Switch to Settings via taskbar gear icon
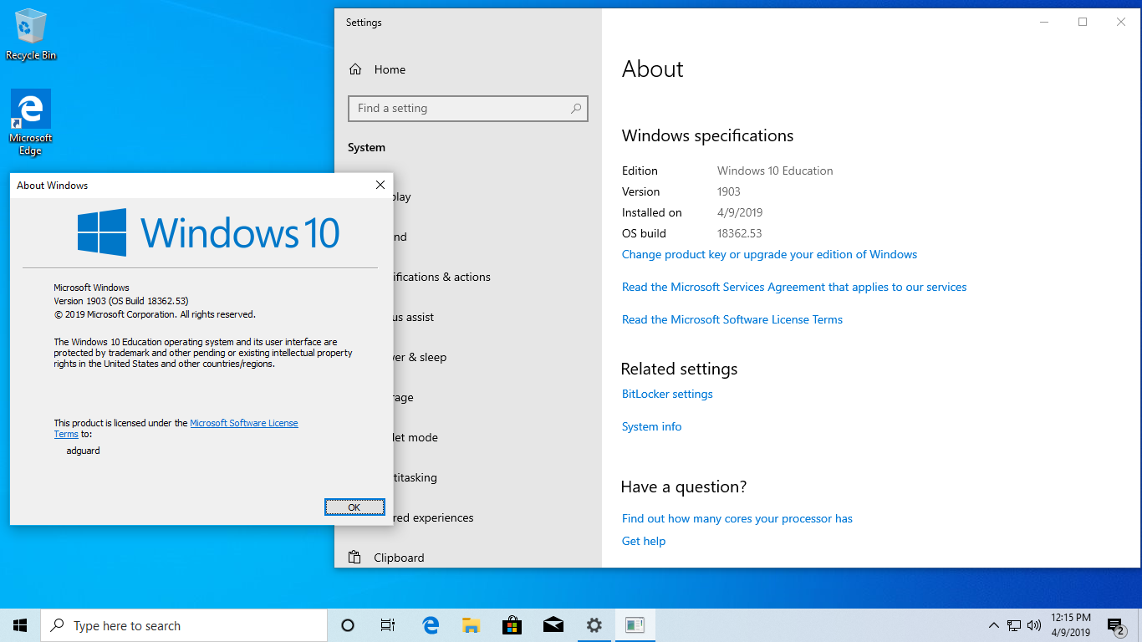Viewport: 1142px width, 642px height. (x=594, y=625)
